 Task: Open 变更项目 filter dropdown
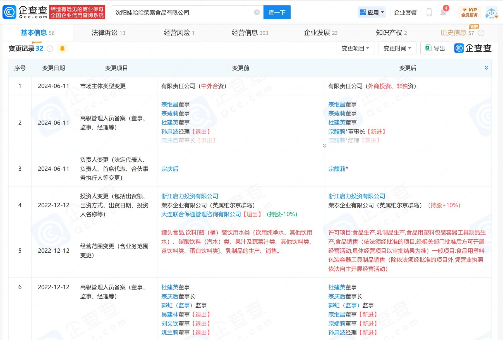[355, 48]
